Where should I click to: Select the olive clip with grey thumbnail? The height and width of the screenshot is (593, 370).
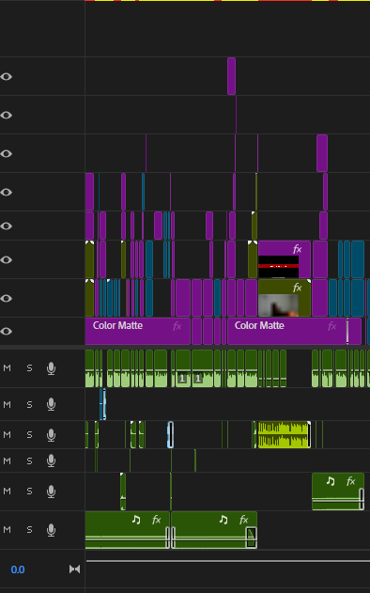285,298
